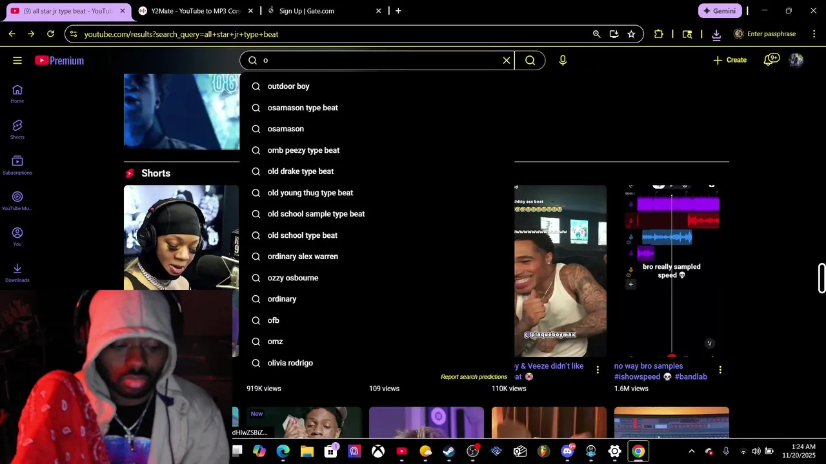The image size is (826, 464).
Task: Open FL Studio from the taskbar
Action: [x=543, y=451]
